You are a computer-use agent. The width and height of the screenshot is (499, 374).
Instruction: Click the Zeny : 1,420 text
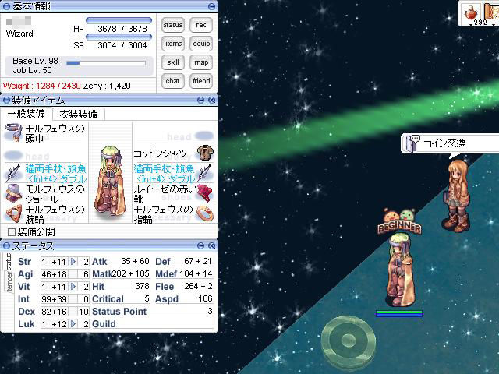[107, 86]
